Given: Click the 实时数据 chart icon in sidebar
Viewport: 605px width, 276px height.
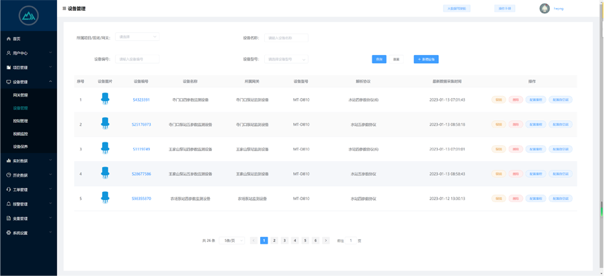Looking at the screenshot, I should point(9,161).
